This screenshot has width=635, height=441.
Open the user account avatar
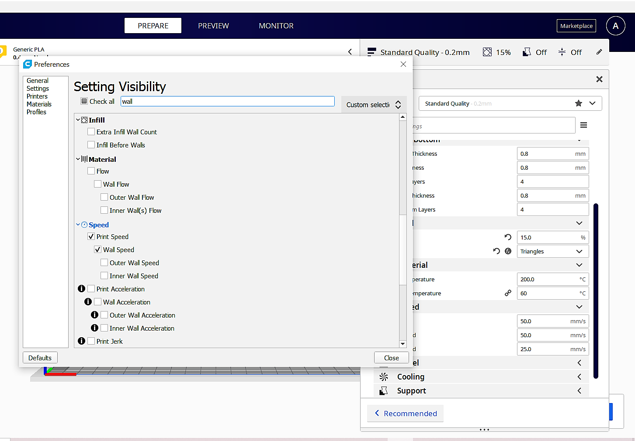[x=615, y=26]
